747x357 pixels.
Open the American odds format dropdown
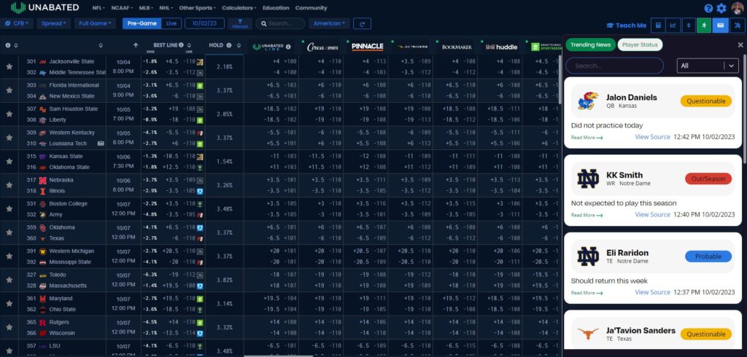click(329, 23)
